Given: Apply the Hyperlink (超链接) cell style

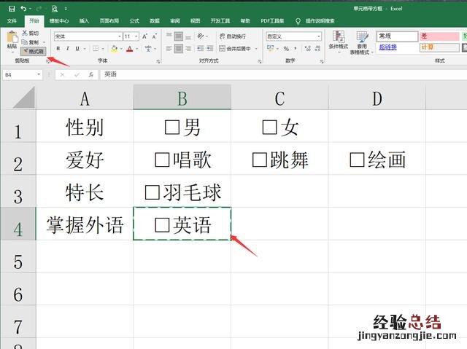Looking at the screenshot, I should [x=387, y=47].
